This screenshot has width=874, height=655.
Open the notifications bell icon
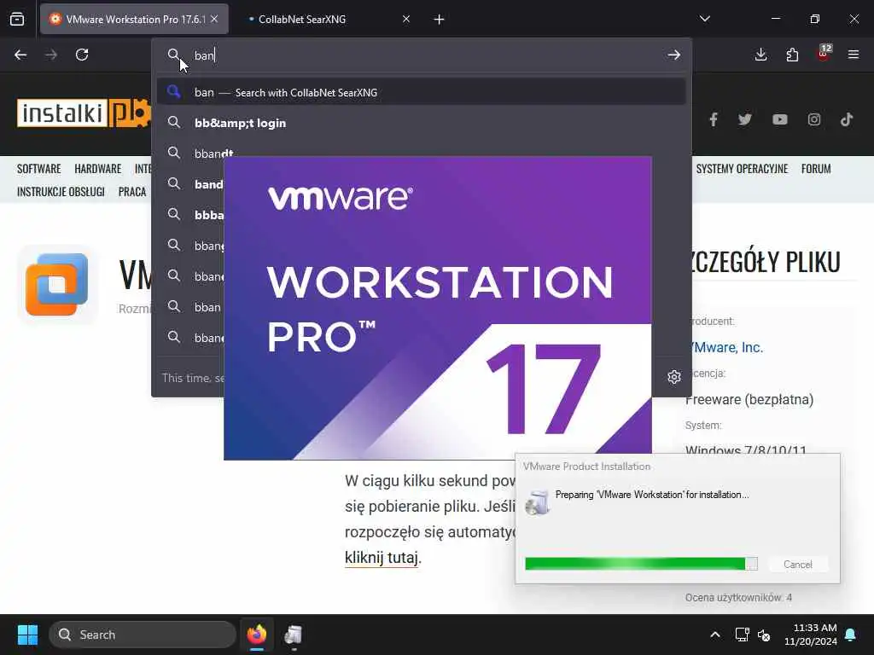click(x=851, y=635)
